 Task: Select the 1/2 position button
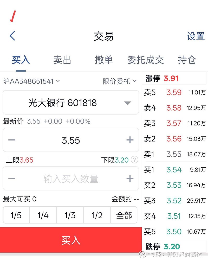click(97, 215)
